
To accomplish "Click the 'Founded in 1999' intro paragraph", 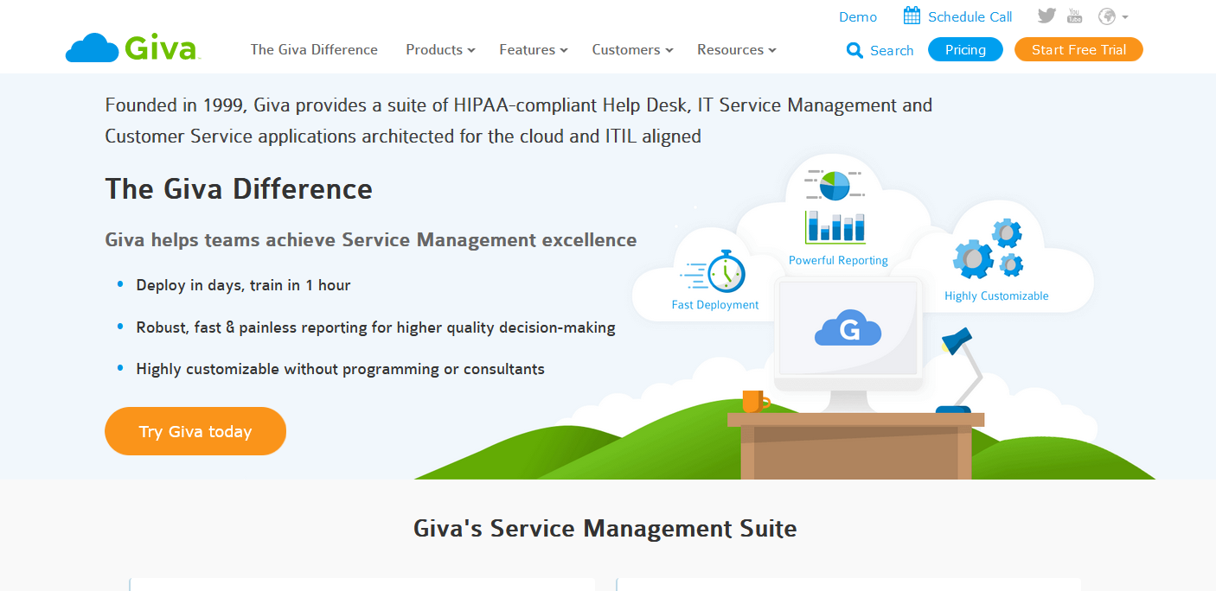I will (519, 121).
